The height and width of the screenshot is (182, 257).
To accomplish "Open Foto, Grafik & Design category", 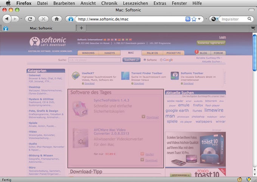I will 43,111.
